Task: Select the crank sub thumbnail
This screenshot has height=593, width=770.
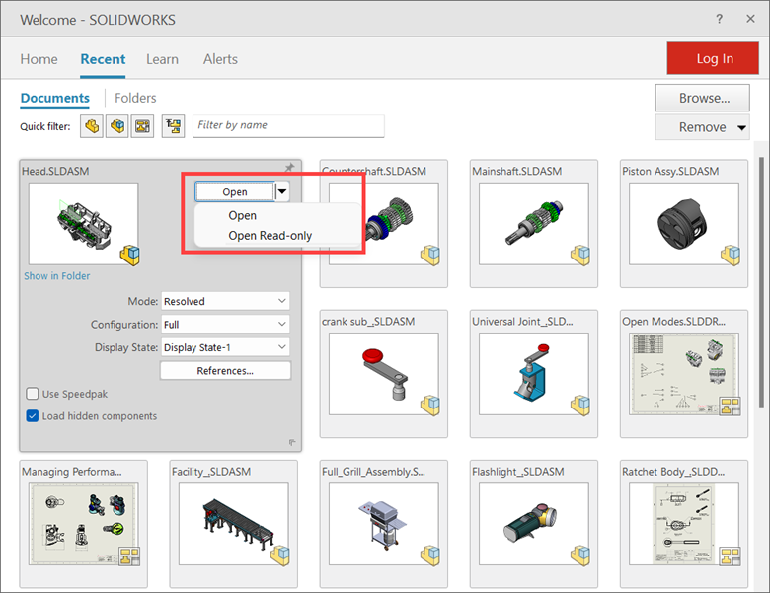Action: click(384, 374)
